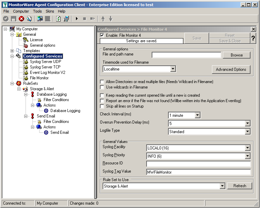Select the General tree node
The image size is (260, 208).
30,34
